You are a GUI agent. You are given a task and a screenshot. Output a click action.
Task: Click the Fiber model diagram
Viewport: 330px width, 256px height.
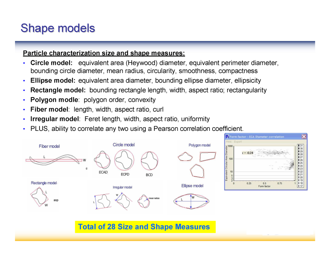[x=56, y=160]
